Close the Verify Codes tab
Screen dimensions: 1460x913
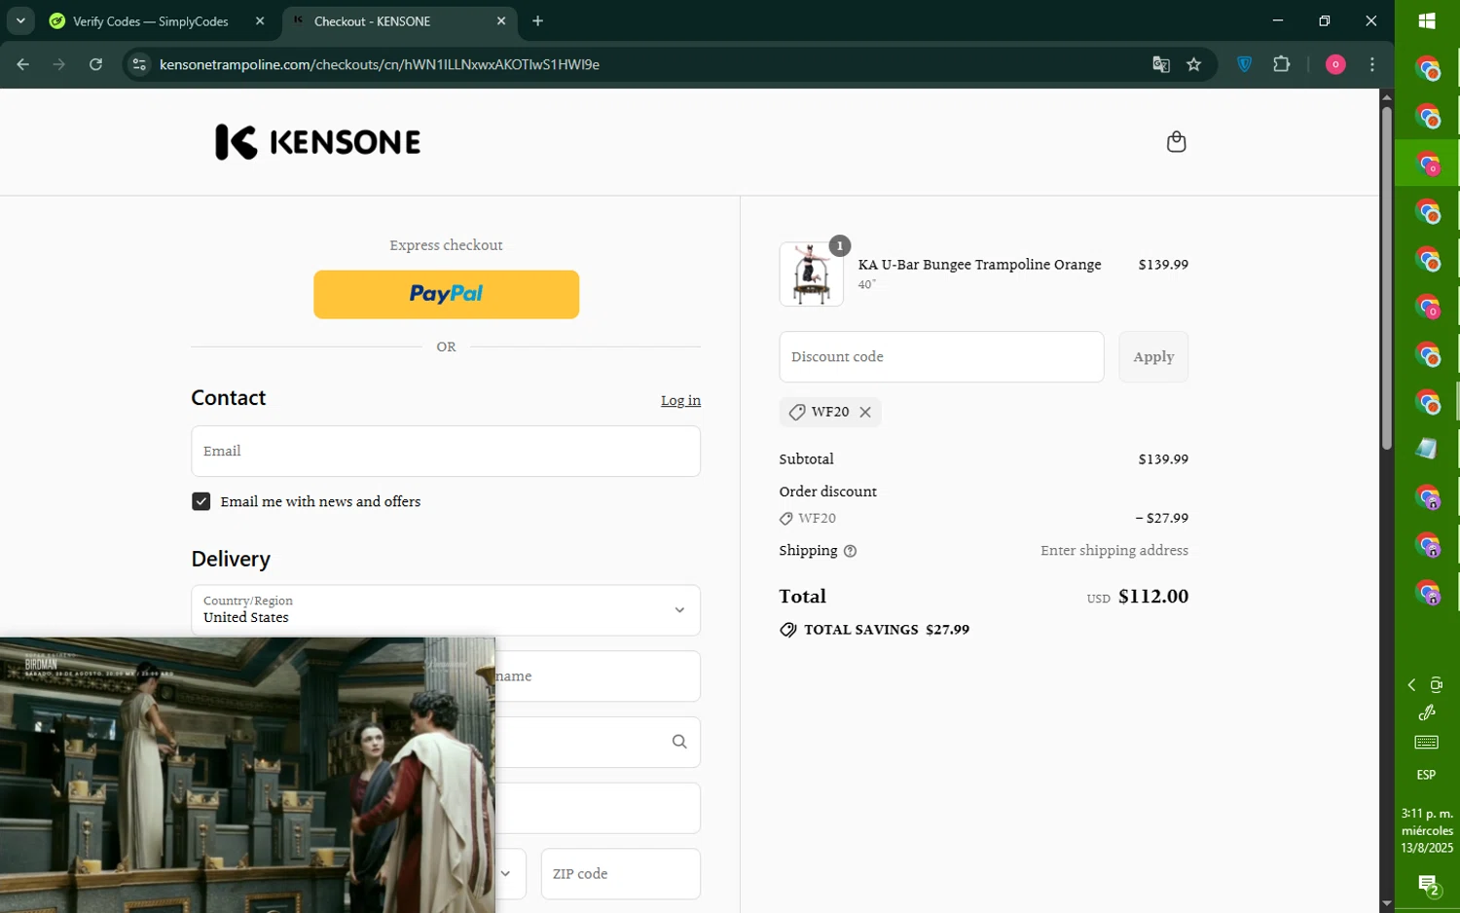pyautogui.click(x=260, y=20)
